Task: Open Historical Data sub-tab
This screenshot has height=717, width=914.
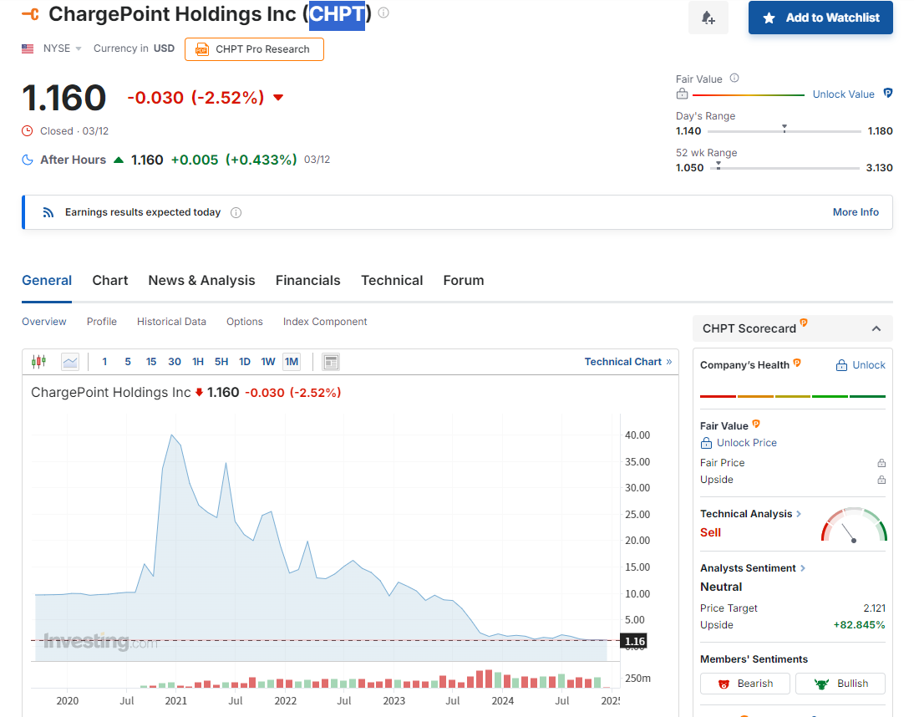Action: tap(171, 321)
